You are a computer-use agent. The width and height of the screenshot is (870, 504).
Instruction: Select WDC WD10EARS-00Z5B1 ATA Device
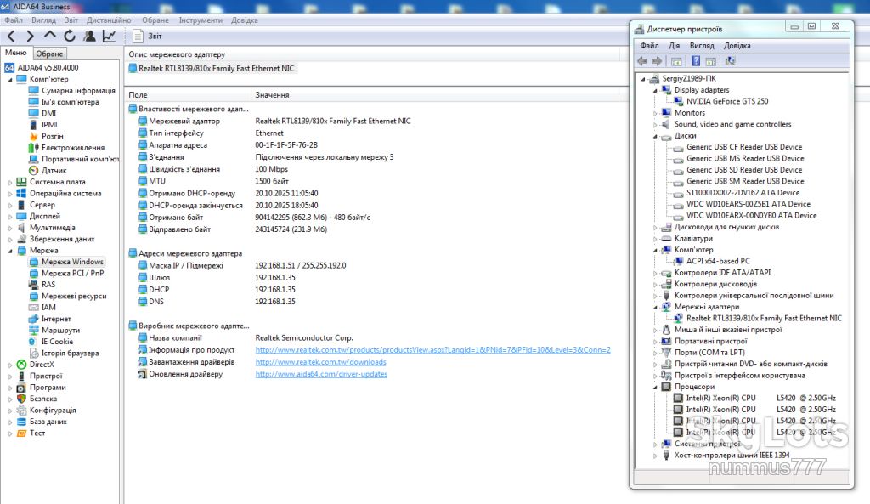[x=748, y=204]
